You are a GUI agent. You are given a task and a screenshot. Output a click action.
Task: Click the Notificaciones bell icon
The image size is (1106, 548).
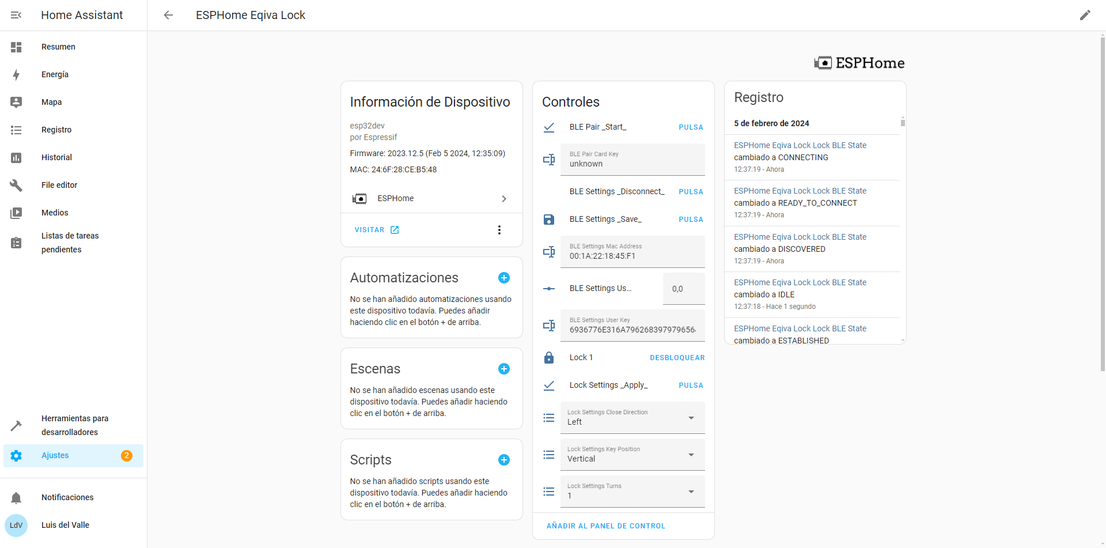coord(16,497)
